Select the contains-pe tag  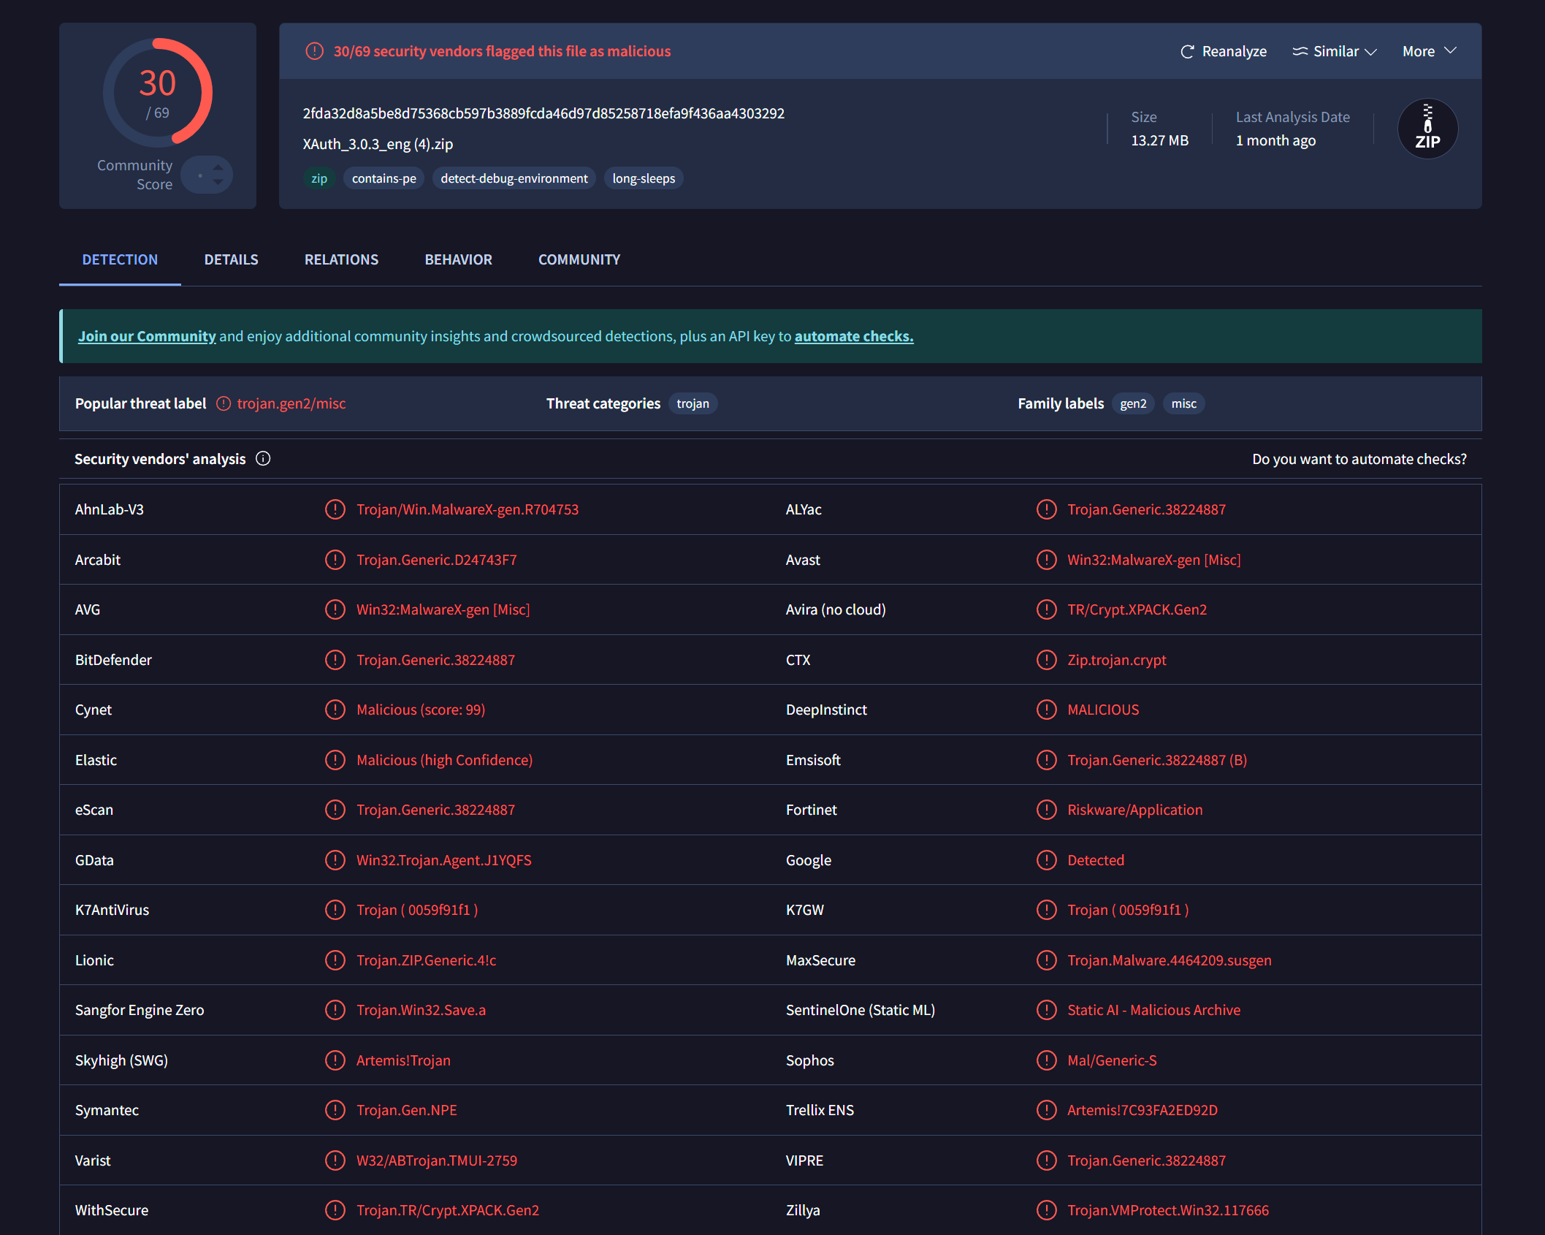pos(384,178)
